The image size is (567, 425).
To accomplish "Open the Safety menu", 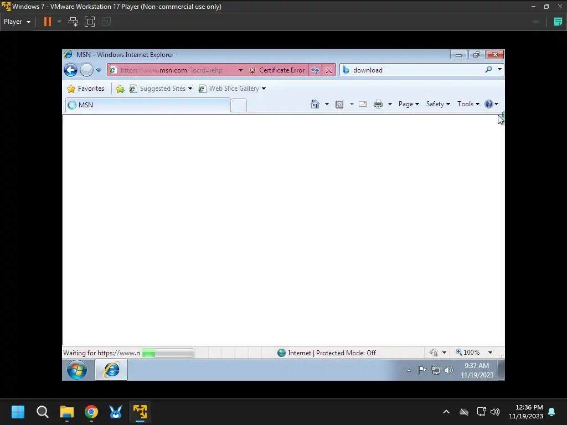I will click(438, 104).
